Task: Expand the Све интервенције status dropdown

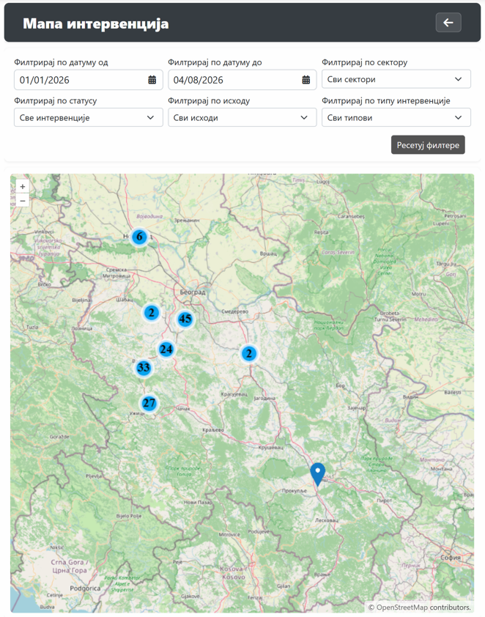Action: [89, 117]
